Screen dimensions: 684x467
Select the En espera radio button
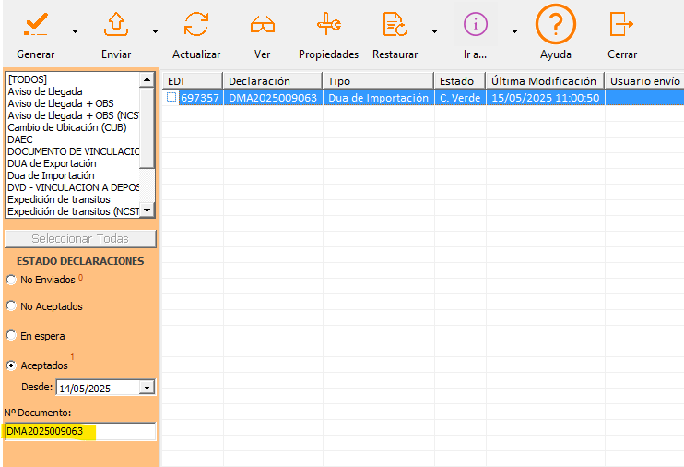pos(11,336)
